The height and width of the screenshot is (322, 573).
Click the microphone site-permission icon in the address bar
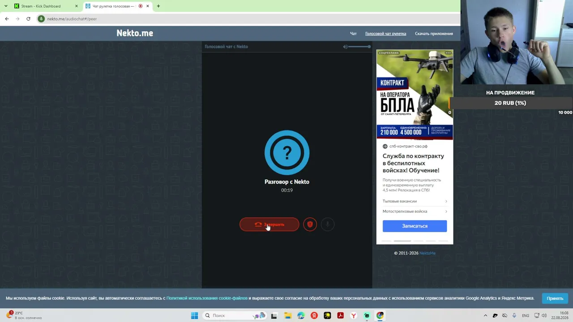tap(41, 19)
